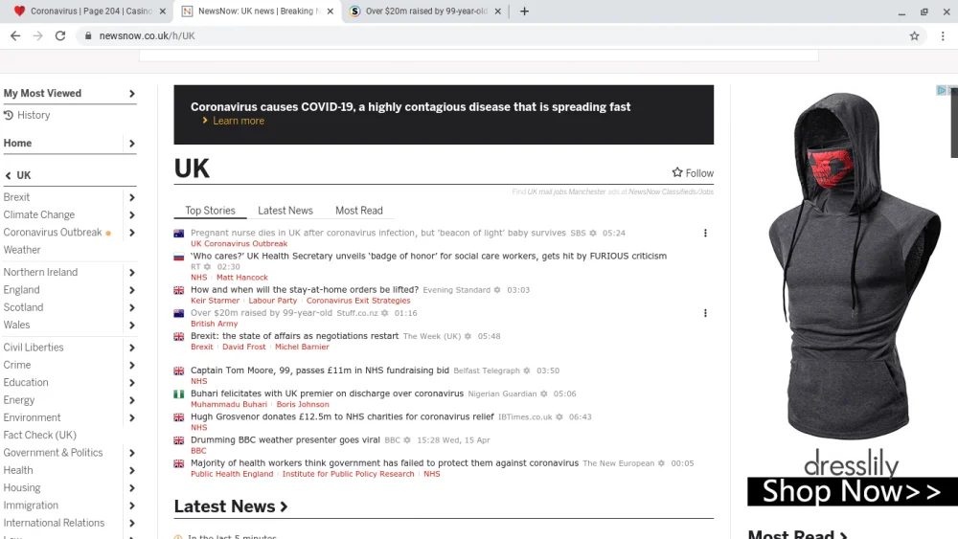Viewport: 958px width, 539px height.
Task: Open the Most Read heading in right column
Action: point(798,534)
